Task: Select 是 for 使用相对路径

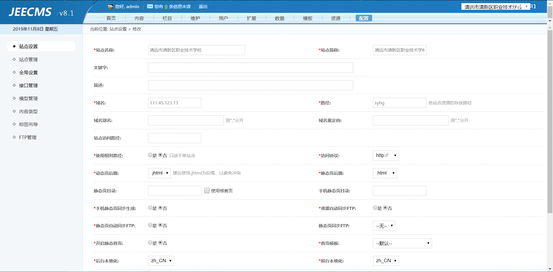Action: click(150, 155)
